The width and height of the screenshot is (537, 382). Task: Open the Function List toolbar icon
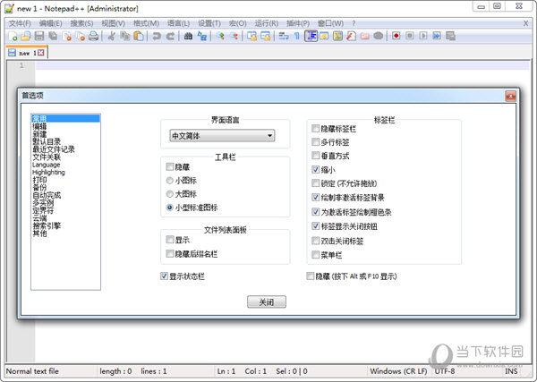point(351,36)
